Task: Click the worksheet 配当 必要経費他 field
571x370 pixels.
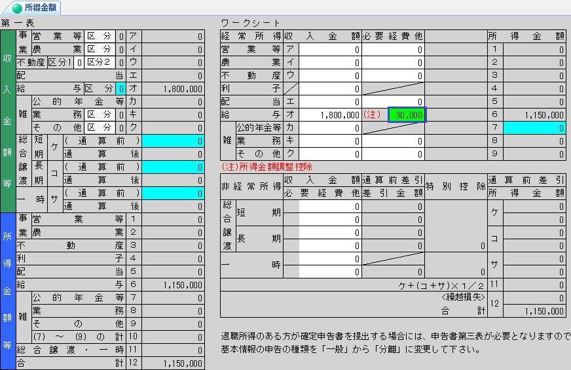Action: [393, 102]
